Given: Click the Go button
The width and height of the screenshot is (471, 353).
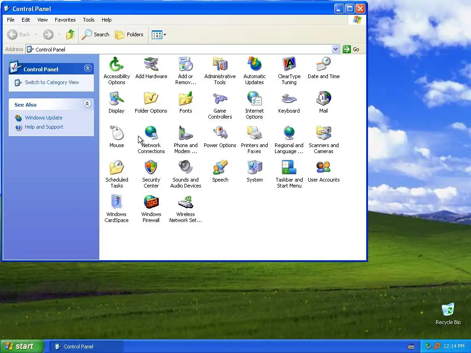Looking at the screenshot, I should tap(351, 49).
